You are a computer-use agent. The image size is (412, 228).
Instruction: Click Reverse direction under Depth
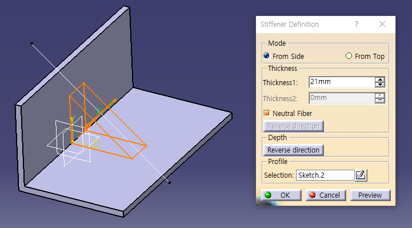[293, 150]
